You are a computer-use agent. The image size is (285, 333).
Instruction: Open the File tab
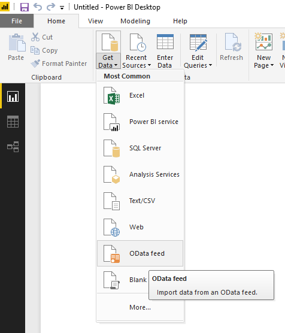coord(17,21)
